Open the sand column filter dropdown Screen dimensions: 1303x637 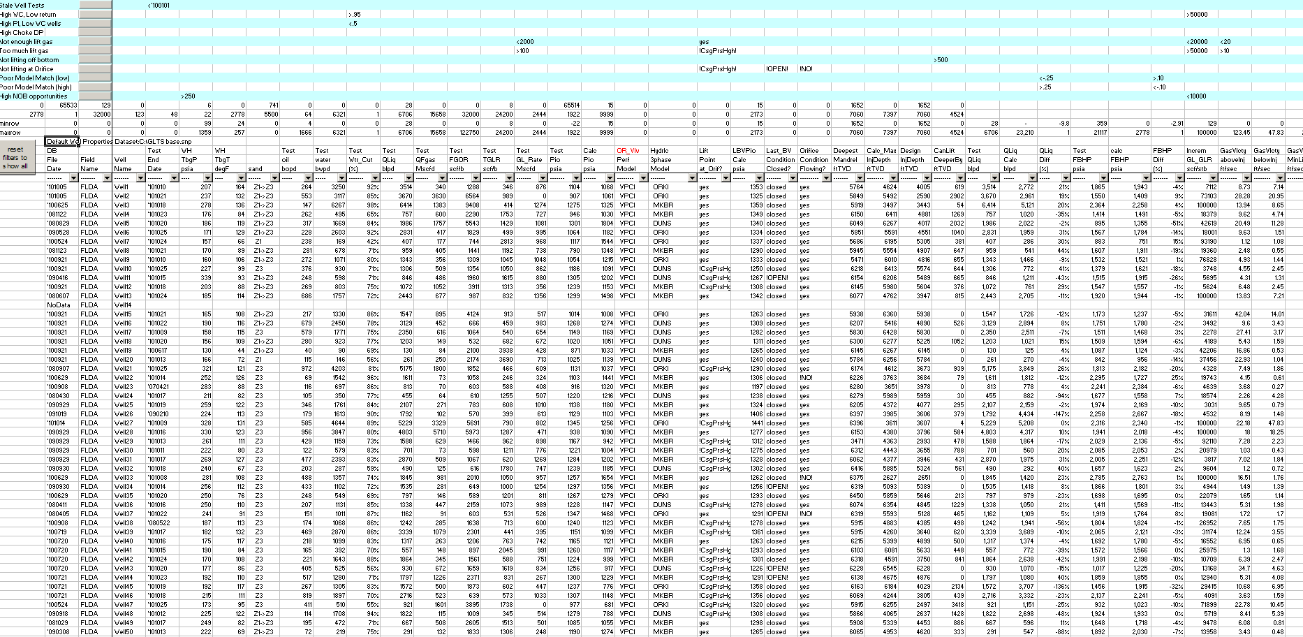(x=275, y=178)
